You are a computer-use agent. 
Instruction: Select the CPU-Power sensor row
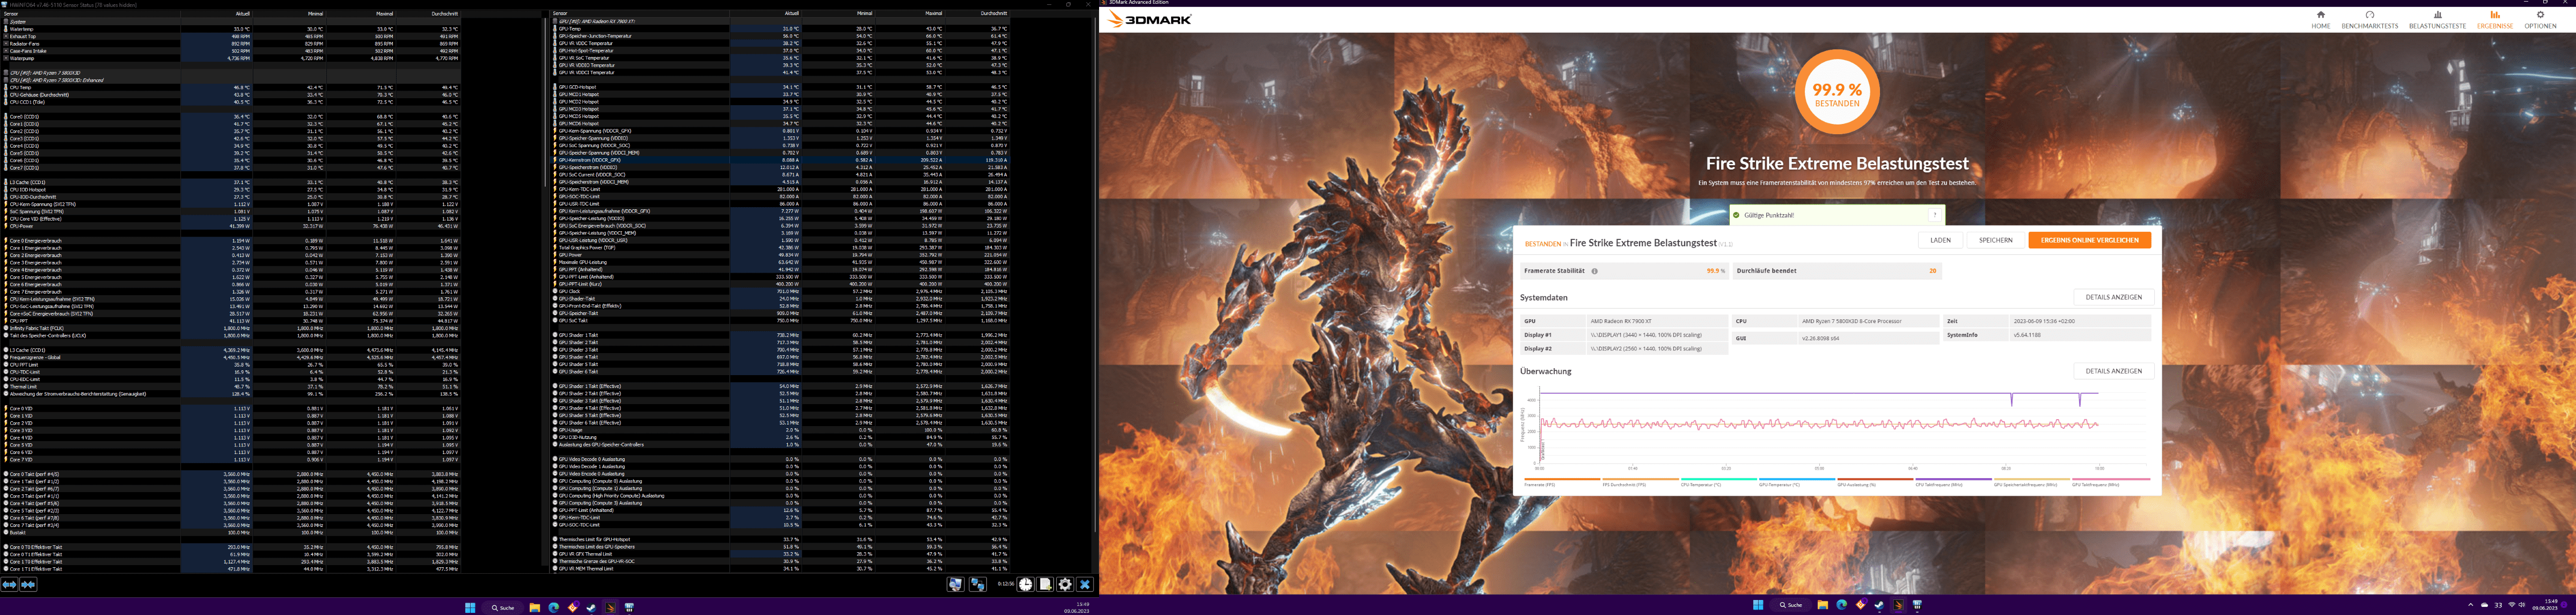(230, 226)
